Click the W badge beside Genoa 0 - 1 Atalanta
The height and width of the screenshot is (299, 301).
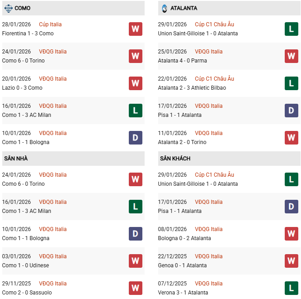tap(292, 261)
